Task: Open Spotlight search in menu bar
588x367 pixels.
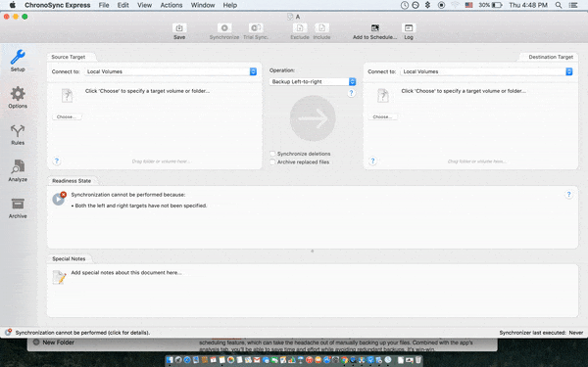Action: [x=559, y=5]
